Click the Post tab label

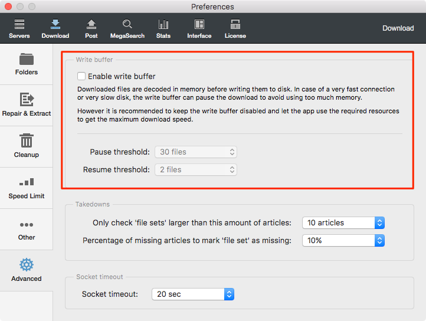[91, 36]
